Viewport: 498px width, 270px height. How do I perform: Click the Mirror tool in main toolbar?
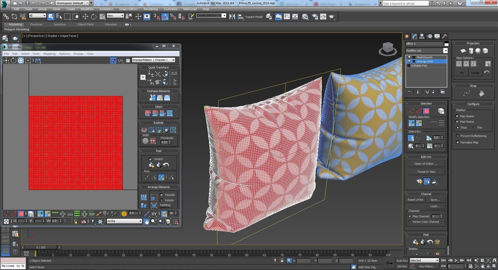click(232, 17)
